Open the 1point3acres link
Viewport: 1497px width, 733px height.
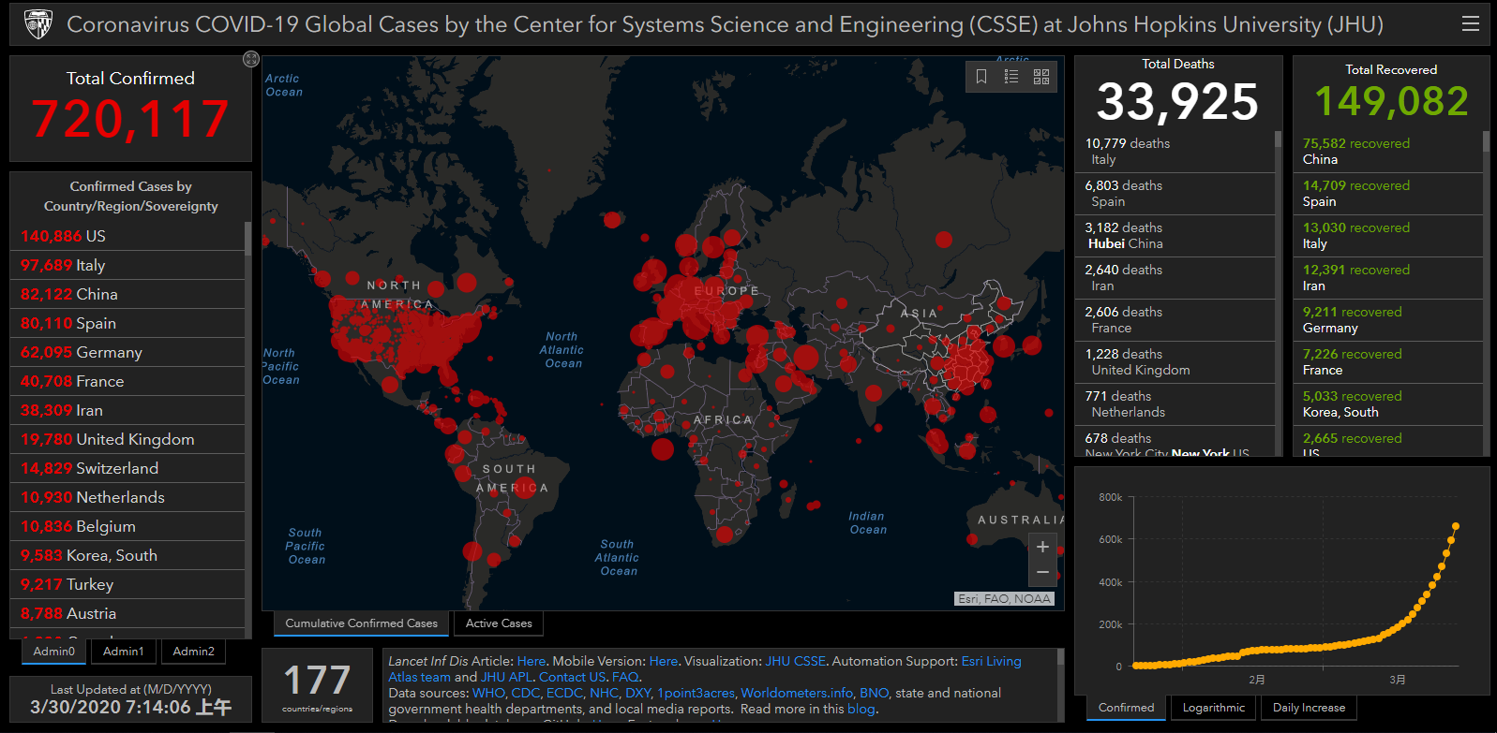pyautogui.click(x=696, y=693)
